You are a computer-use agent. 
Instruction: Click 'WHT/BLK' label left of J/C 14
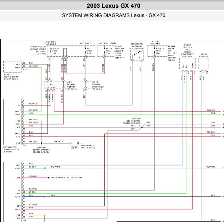(x=58, y=141)
